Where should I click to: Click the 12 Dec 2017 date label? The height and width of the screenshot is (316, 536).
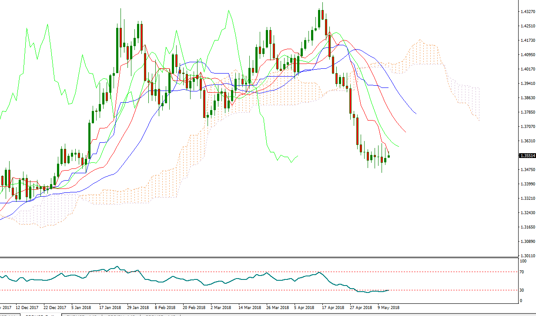click(27, 307)
